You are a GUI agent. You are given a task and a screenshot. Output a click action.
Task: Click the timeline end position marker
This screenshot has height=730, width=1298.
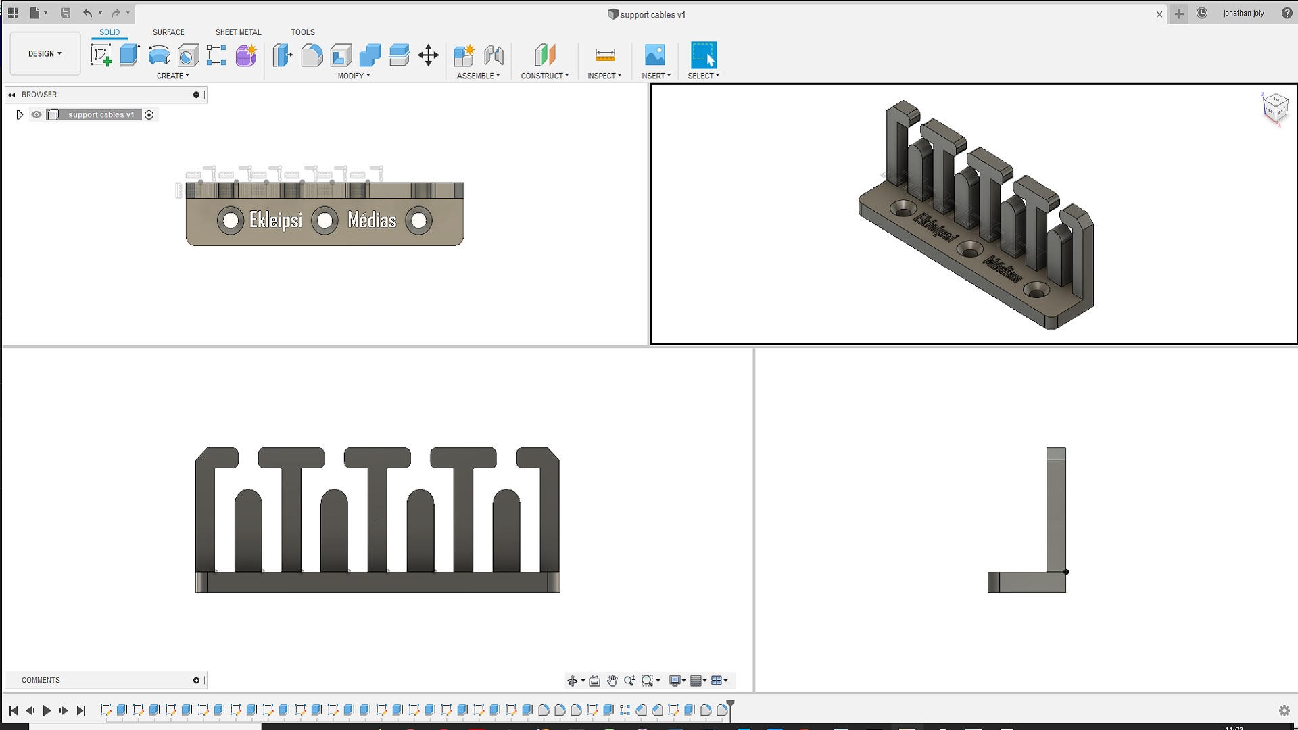730,705
